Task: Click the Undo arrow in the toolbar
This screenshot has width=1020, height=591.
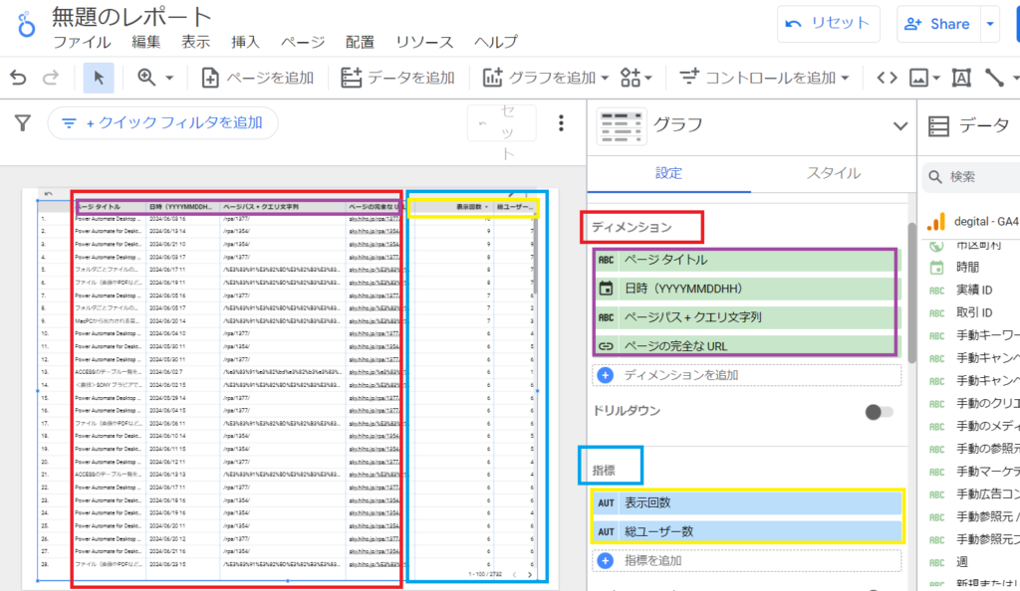Action: click(x=18, y=77)
